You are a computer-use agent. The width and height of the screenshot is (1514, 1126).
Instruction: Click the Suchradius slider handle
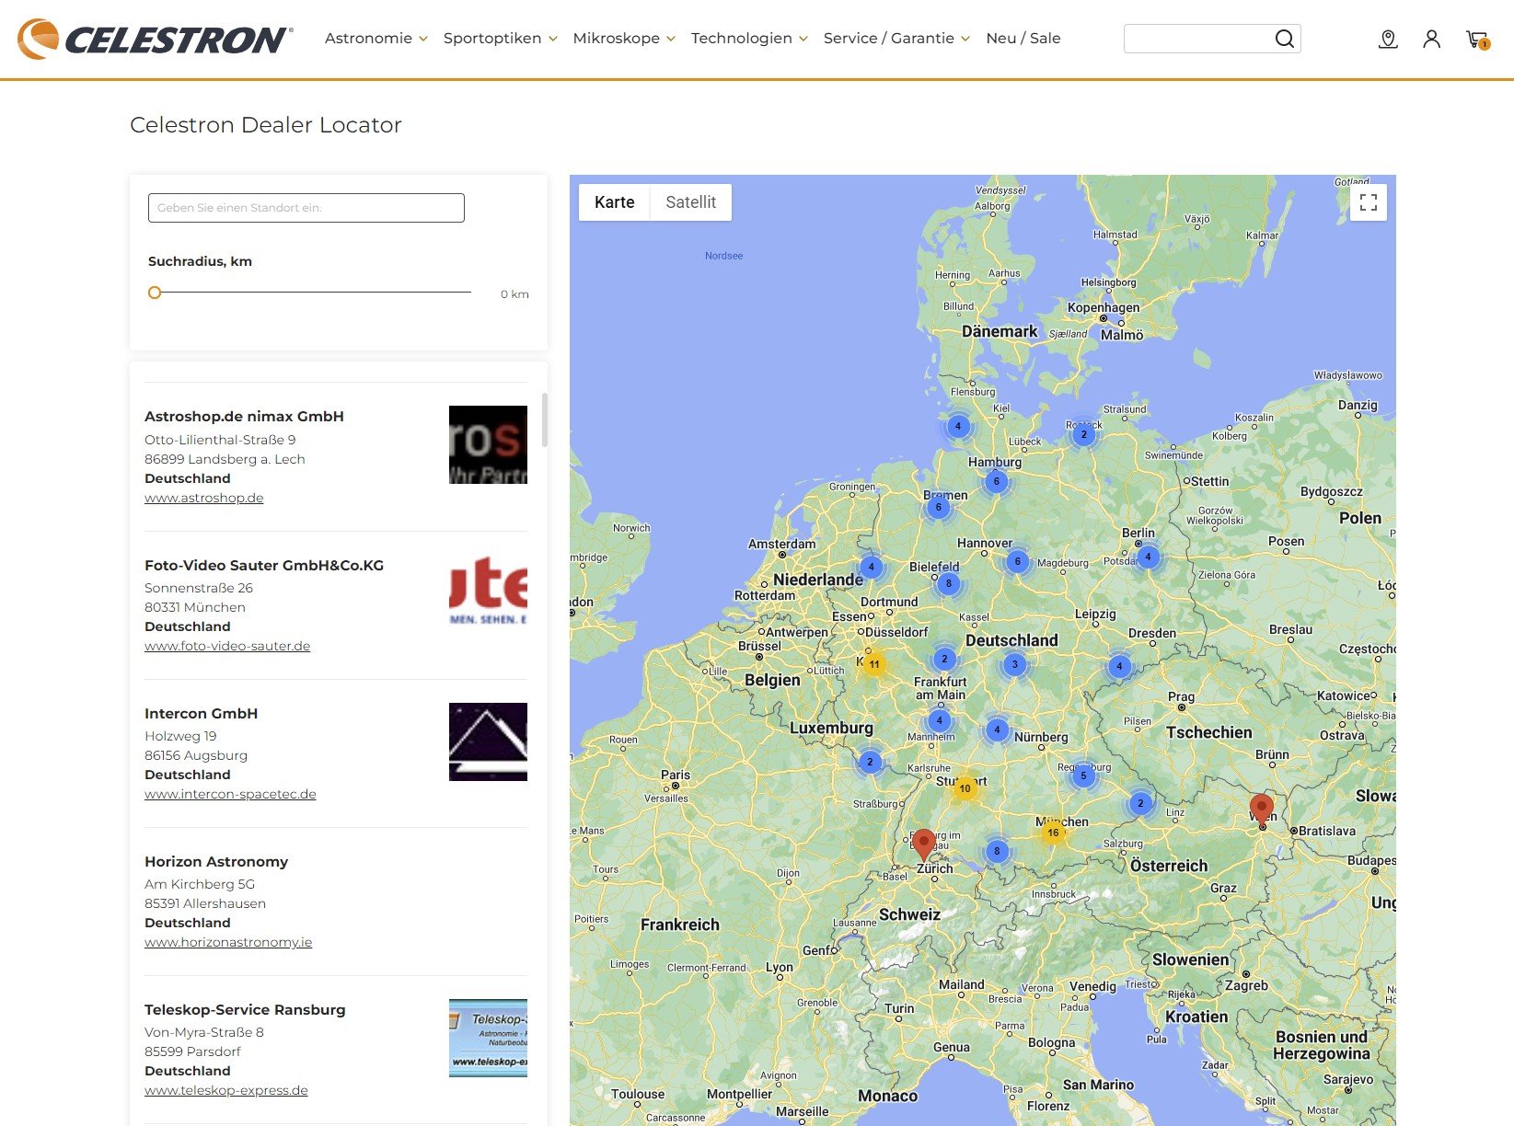155,293
